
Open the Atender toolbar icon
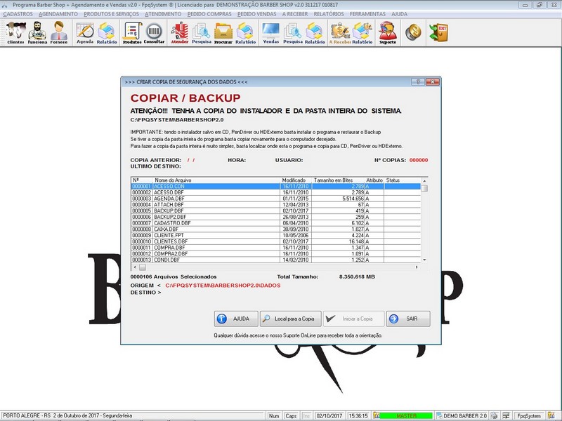pos(180,32)
